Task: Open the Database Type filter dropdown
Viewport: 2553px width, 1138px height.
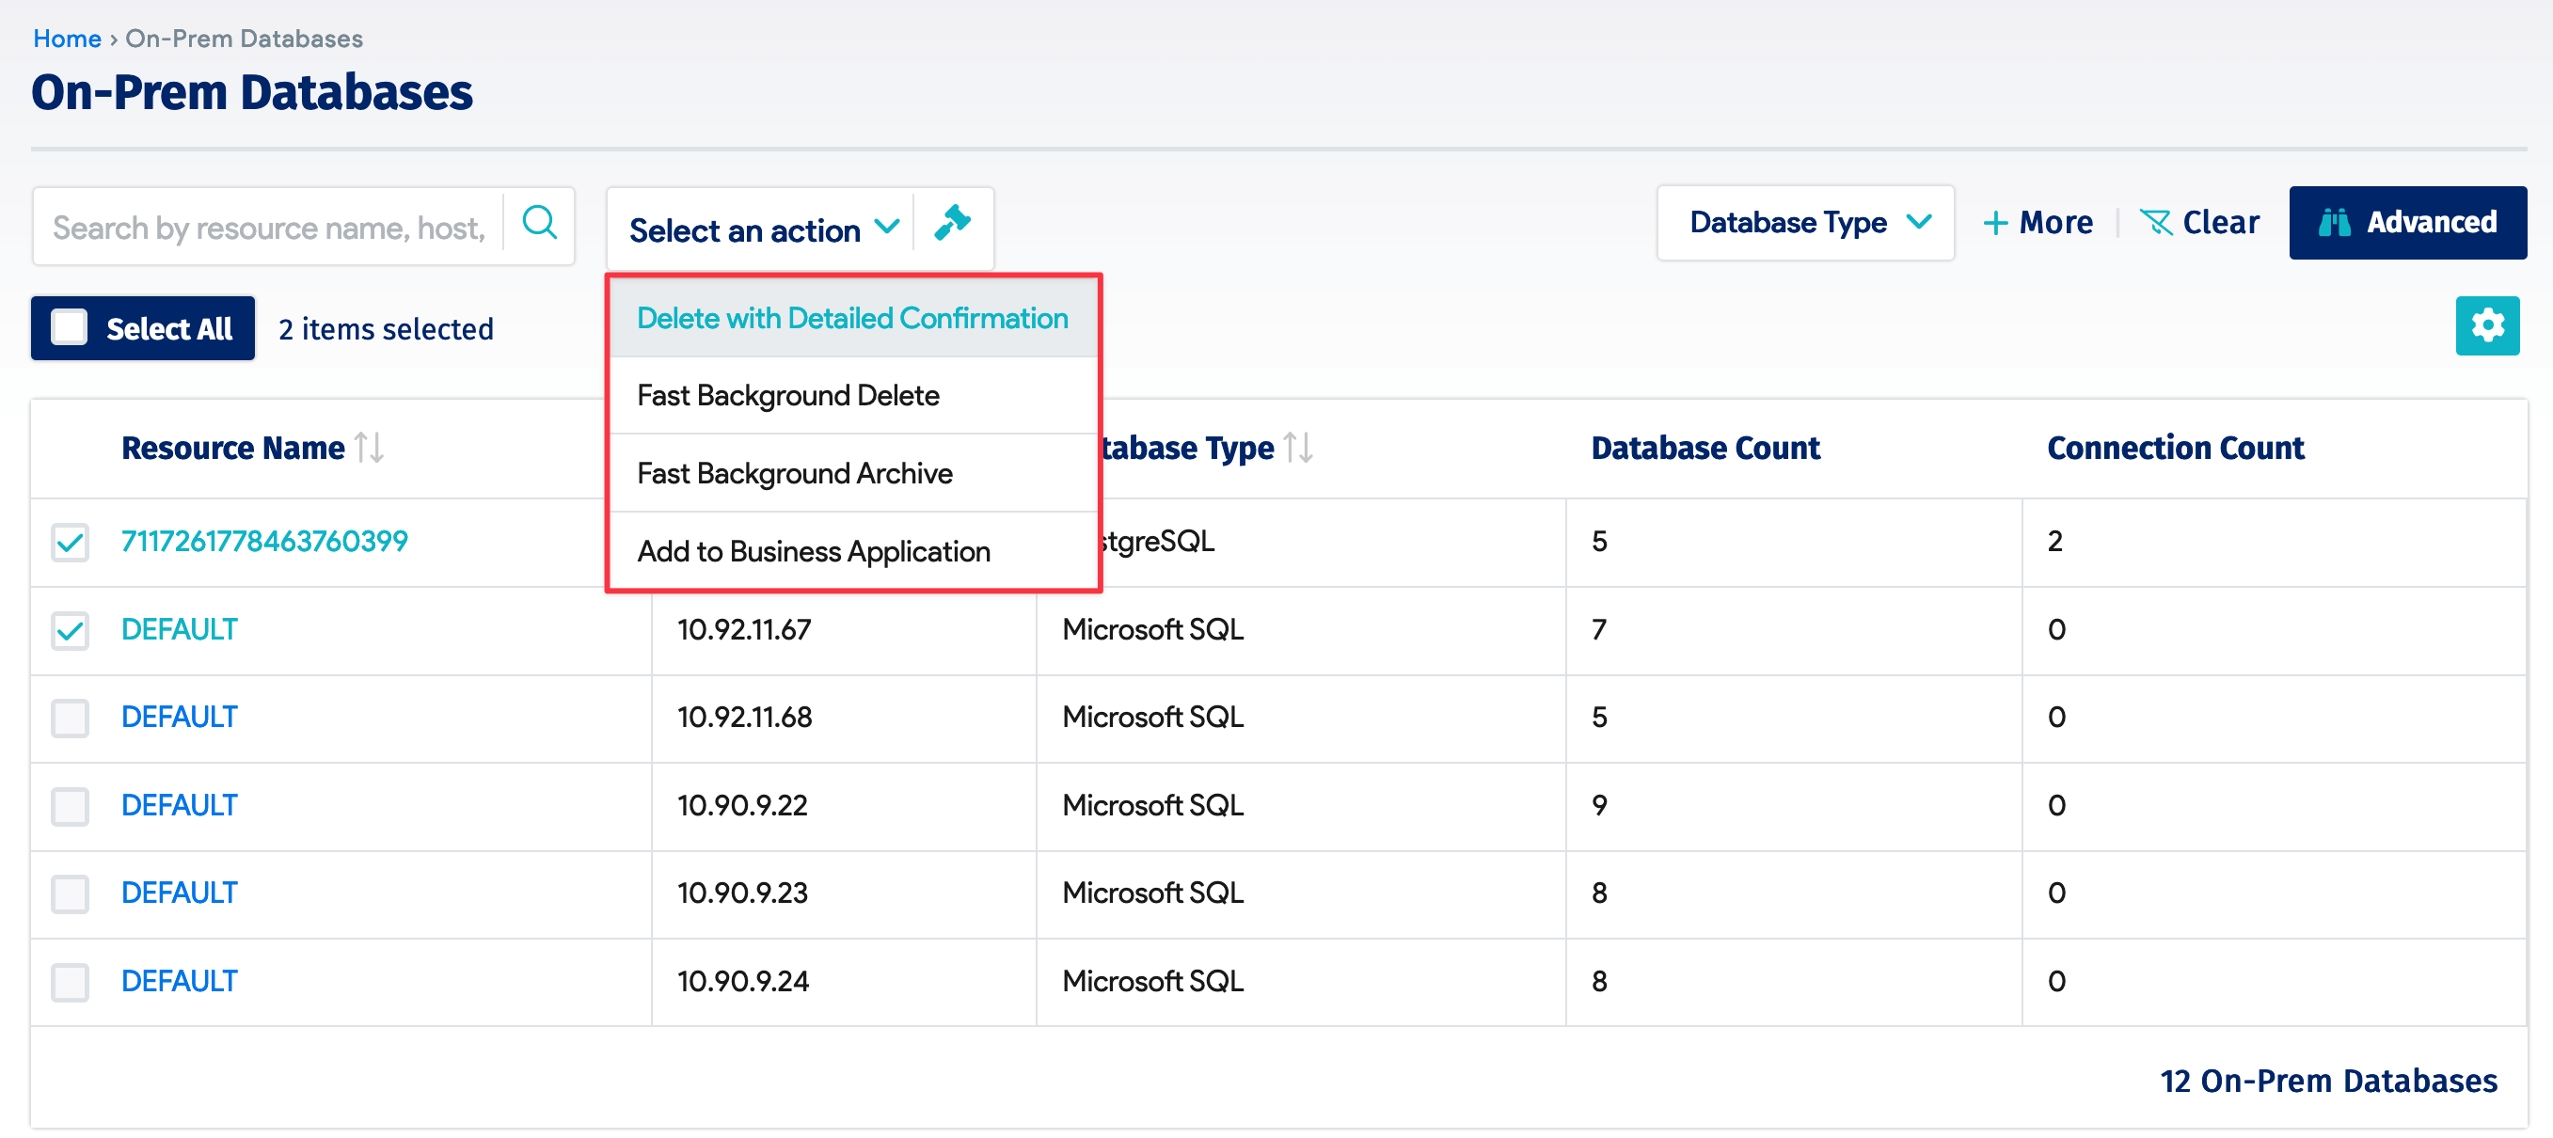Action: 1805,222
